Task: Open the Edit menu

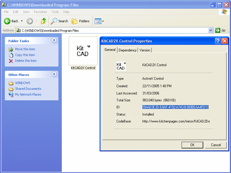Action: [16, 12]
